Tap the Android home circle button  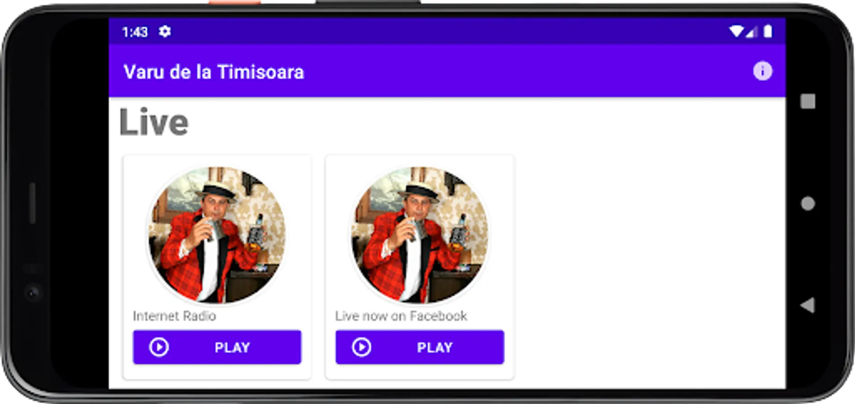[808, 203]
